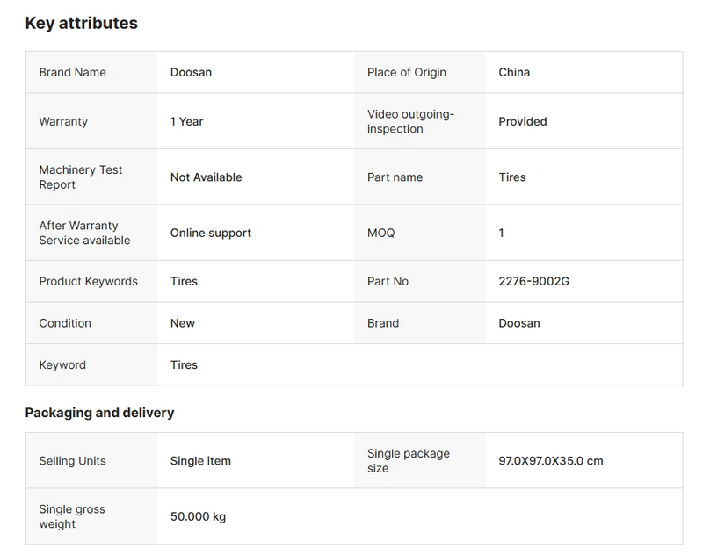Click the Single item selling units value
The image size is (703, 555).
(200, 460)
